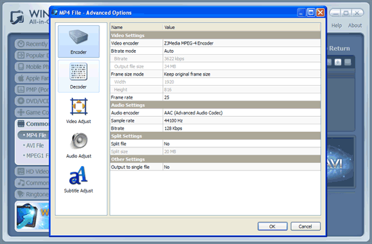Viewport: 372px width, 244px height.
Task: Click the Name column header
Action: tap(137, 27)
